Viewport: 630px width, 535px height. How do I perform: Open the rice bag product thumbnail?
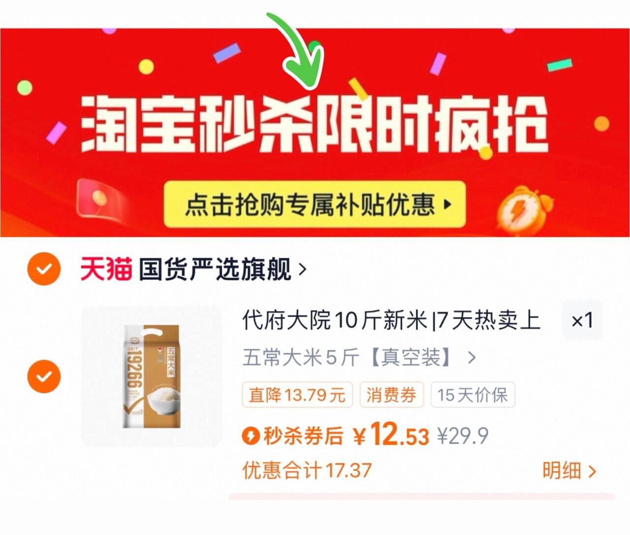[x=152, y=377]
